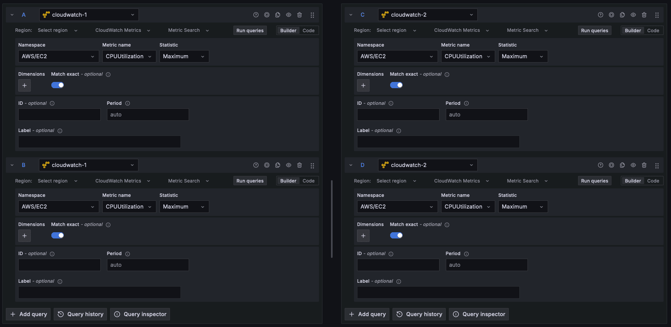
Task: Collapse query D row
Action: tap(351, 165)
